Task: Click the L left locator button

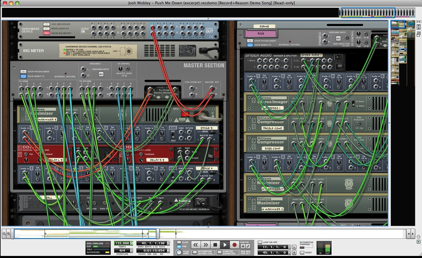Action: pos(294,247)
